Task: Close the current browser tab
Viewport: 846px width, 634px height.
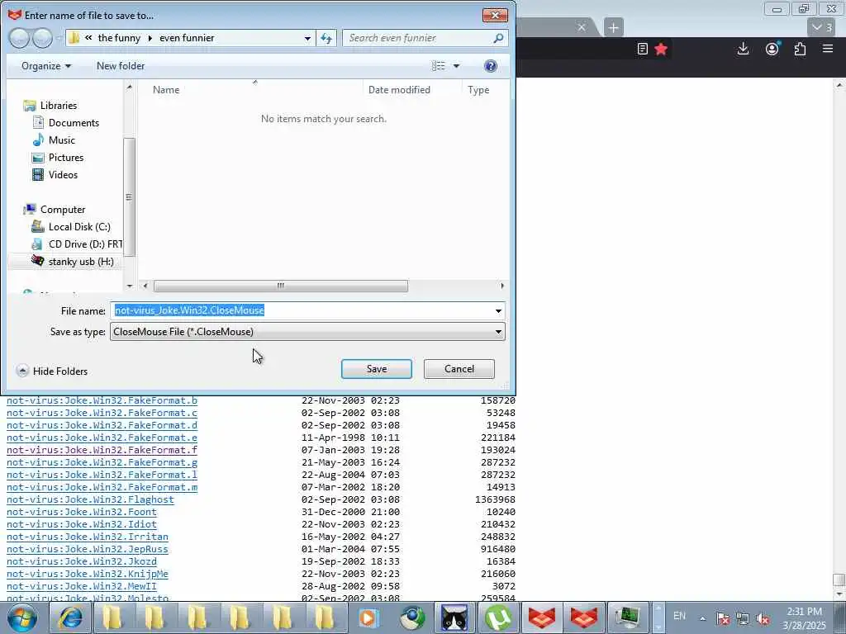Action: pos(582,27)
